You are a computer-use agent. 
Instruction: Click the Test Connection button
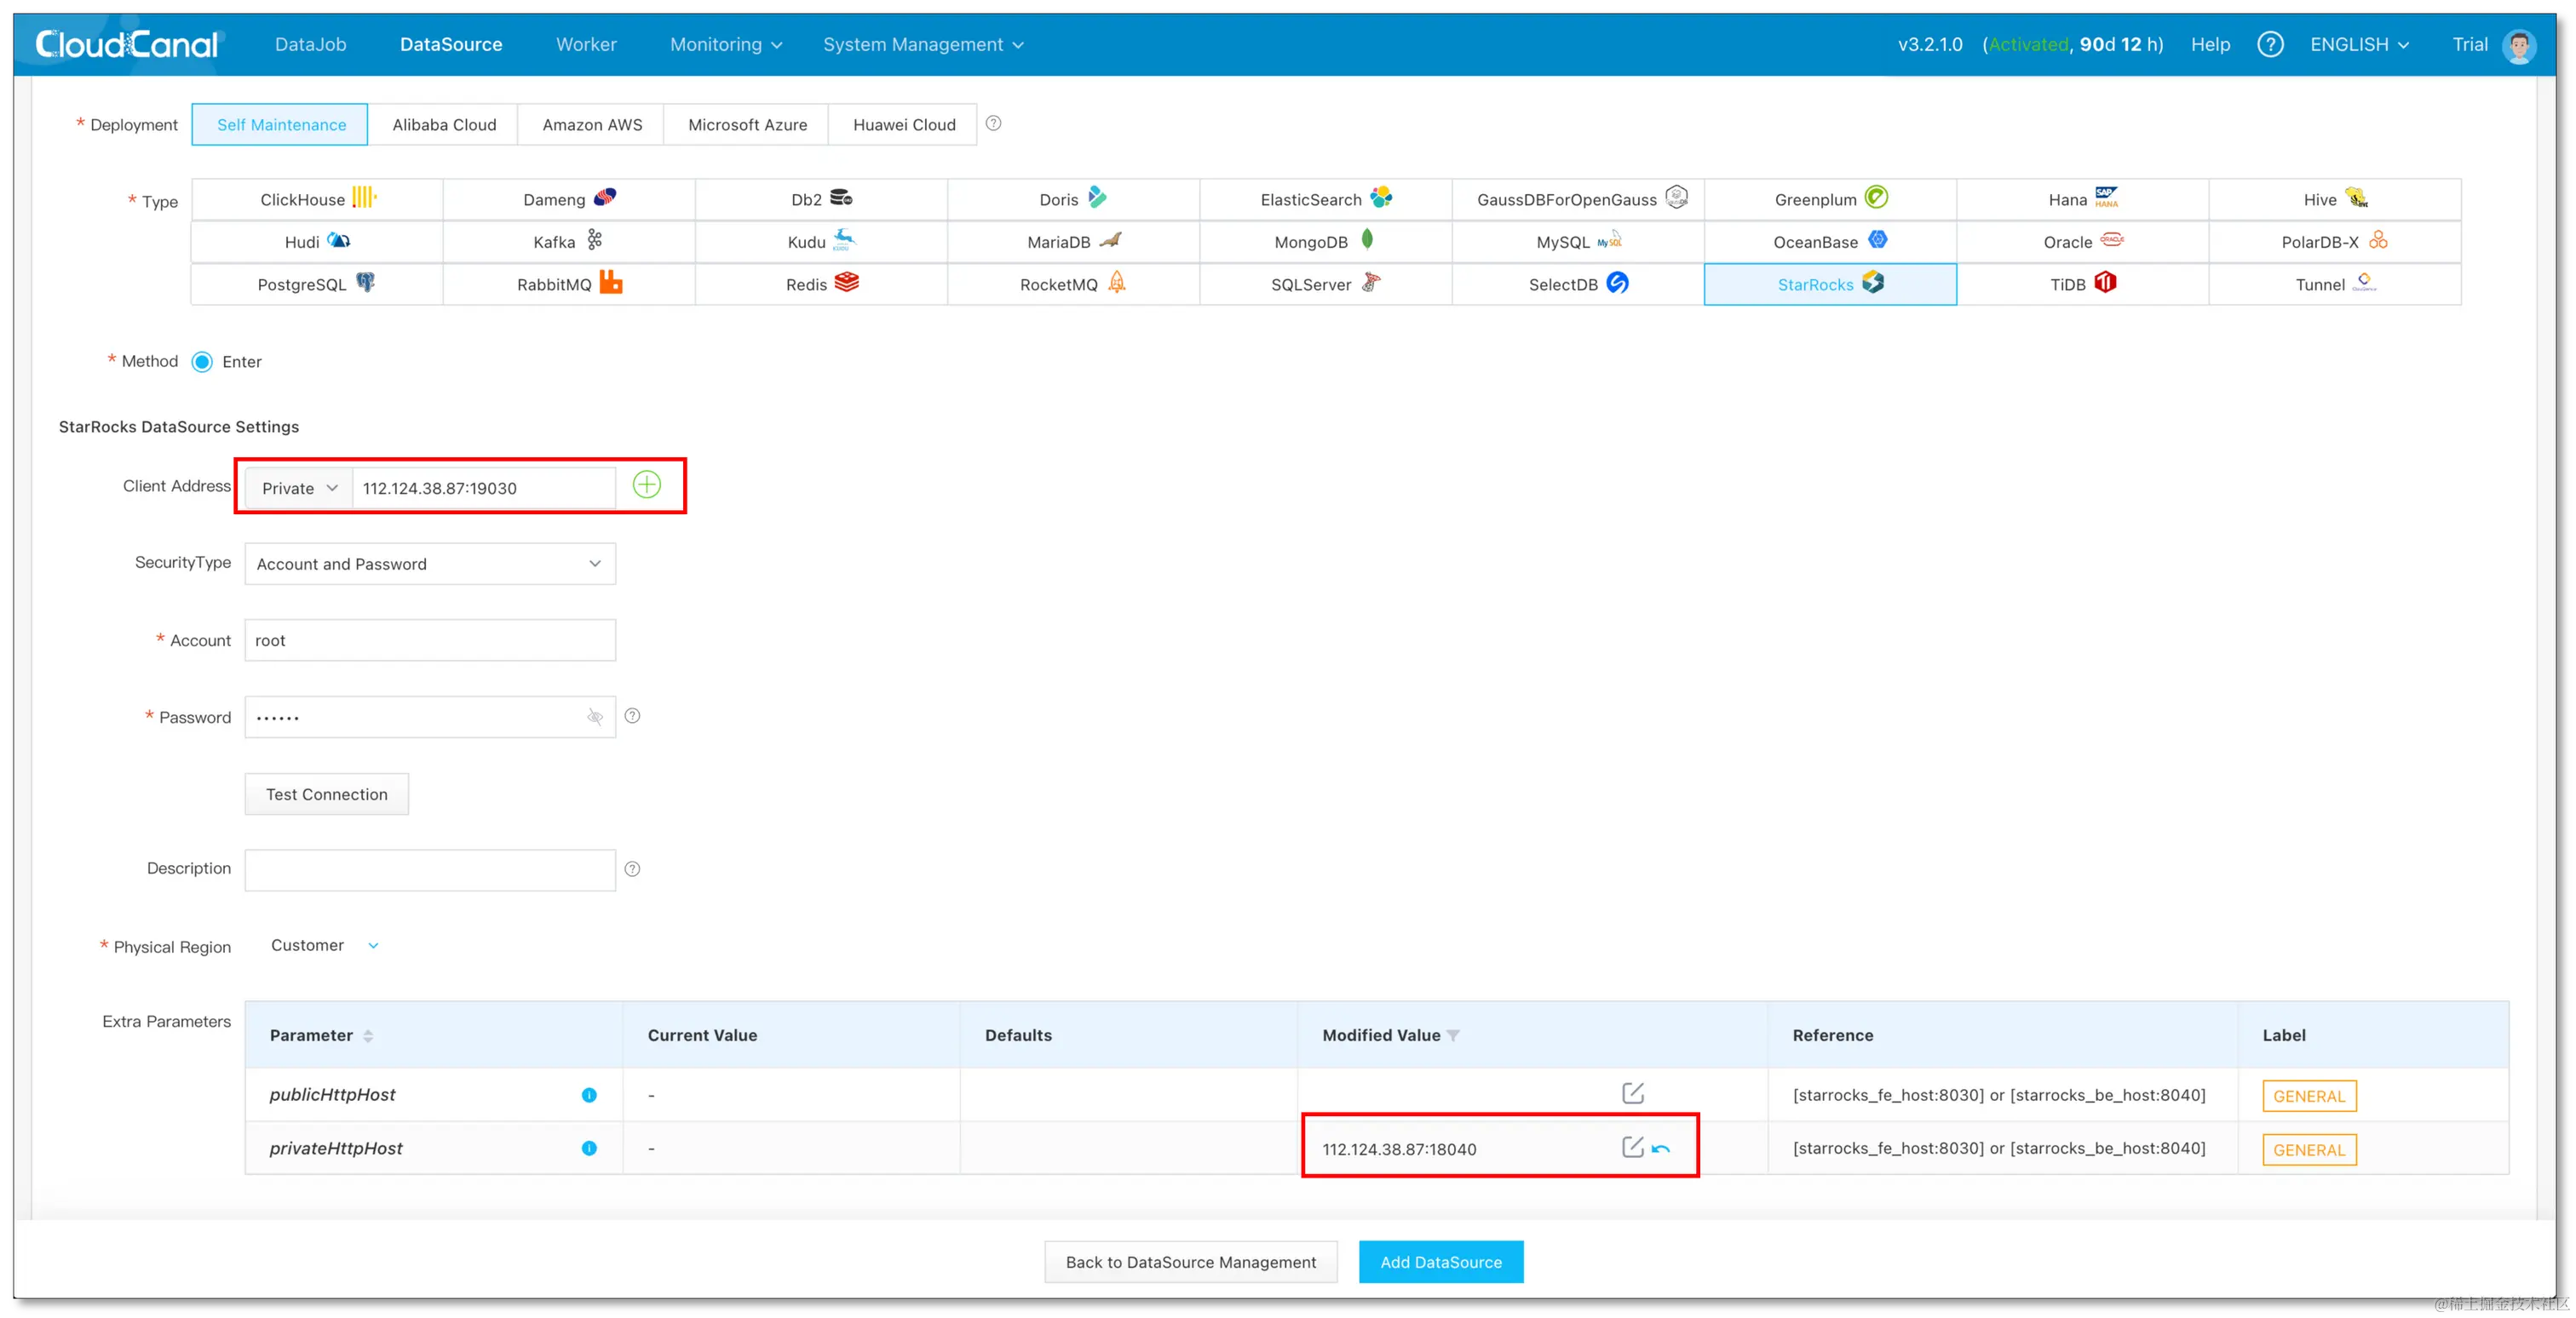(x=327, y=794)
